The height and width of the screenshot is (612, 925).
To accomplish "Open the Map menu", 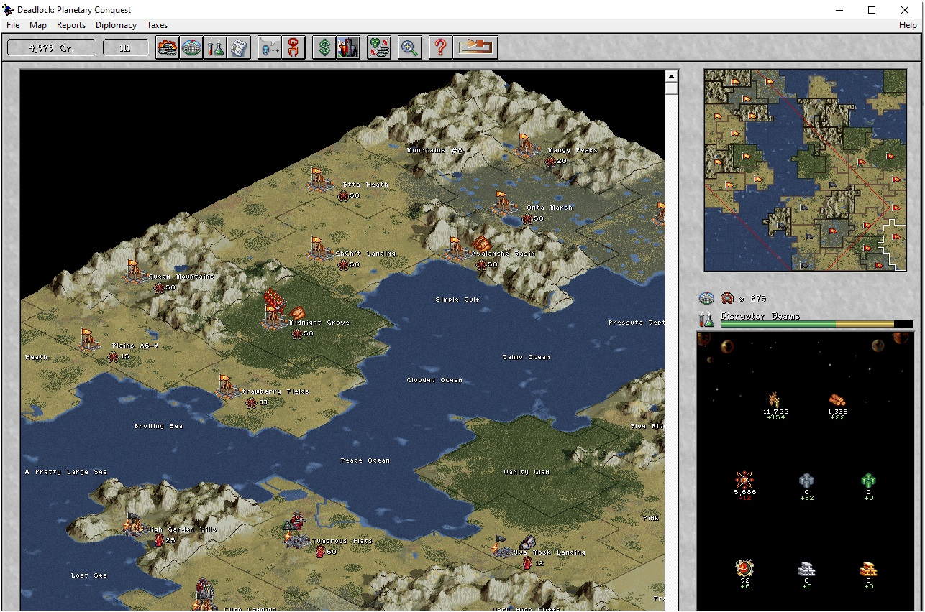I will coord(38,25).
